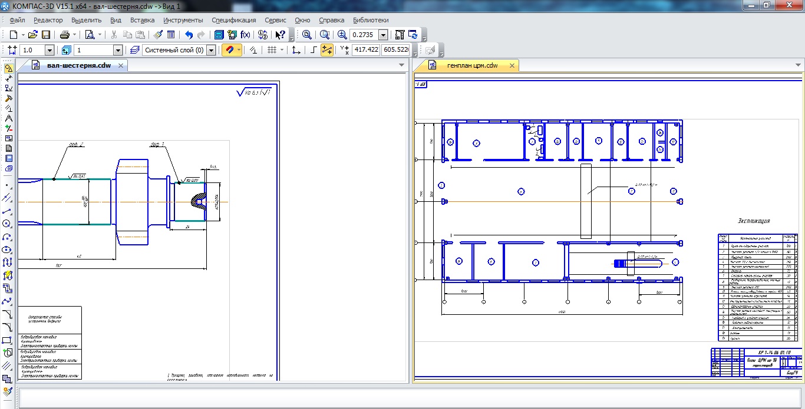Open the Выделить menu
805x409 pixels.
[87, 20]
